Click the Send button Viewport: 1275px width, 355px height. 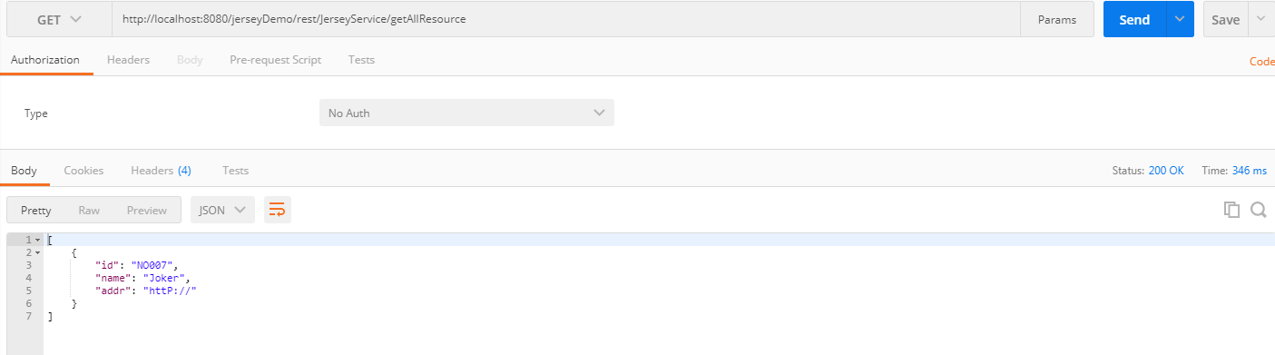point(1134,19)
